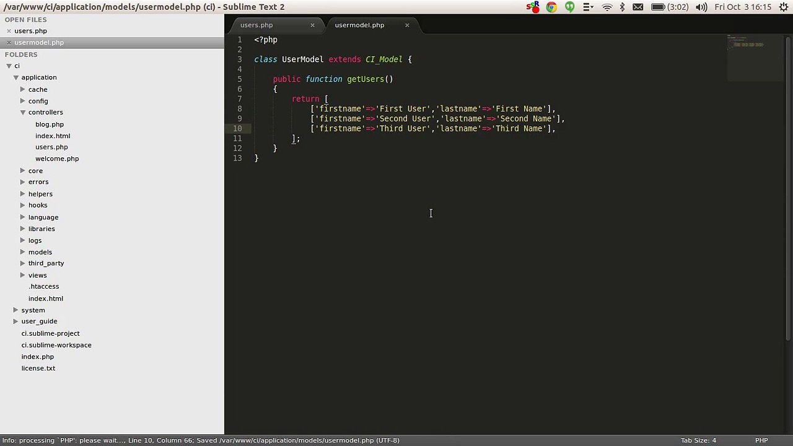Expand the views folder
The width and height of the screenshot is (793, 446).
click(x=22, y=275)
